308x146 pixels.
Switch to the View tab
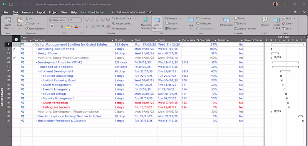(64, 12)
